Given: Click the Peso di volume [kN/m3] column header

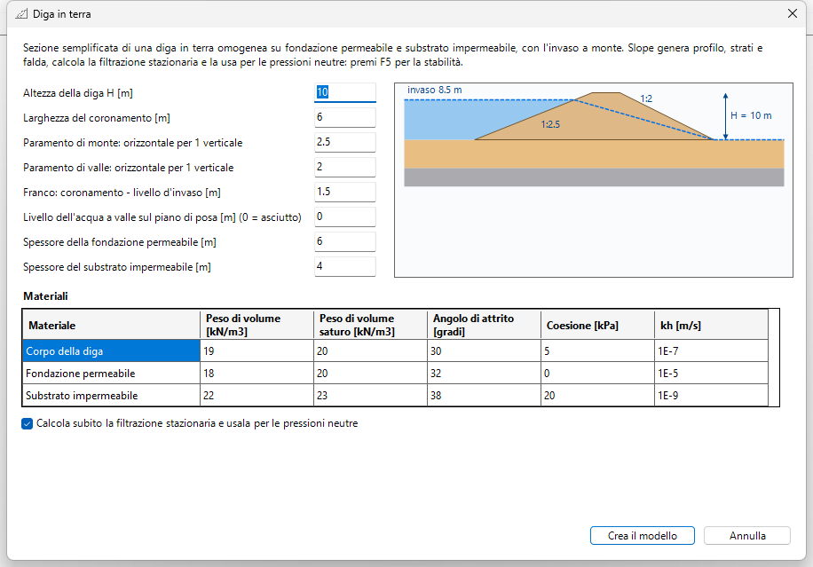Looking at the screenshot, I should [257, 325].
